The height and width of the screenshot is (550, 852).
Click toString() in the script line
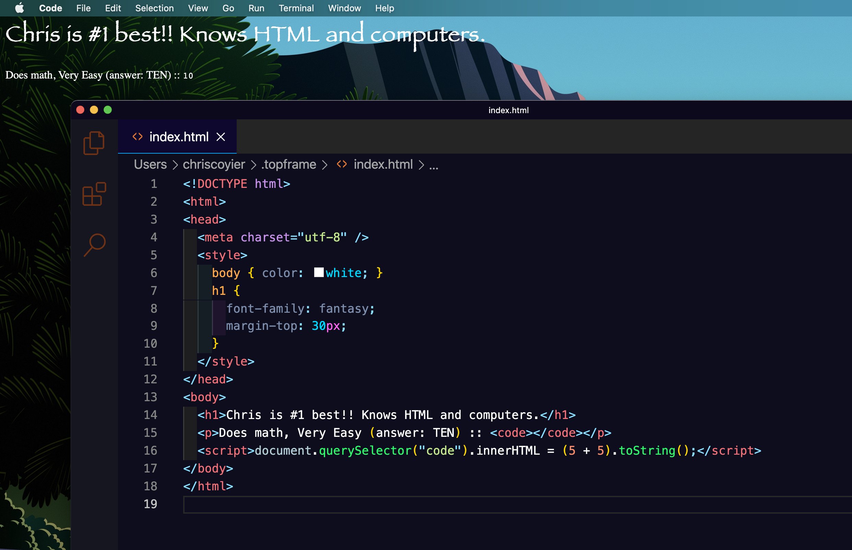tap(654, 451)
